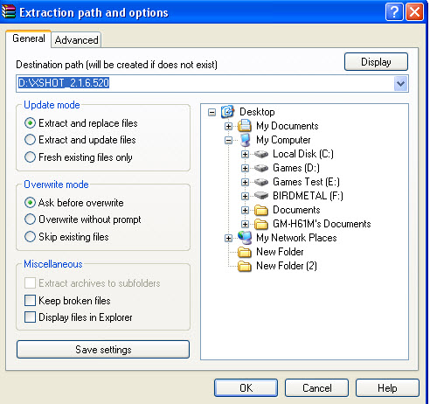Click the Save settings button
This screenshot has width=430, height=404.
coord(103,350)
